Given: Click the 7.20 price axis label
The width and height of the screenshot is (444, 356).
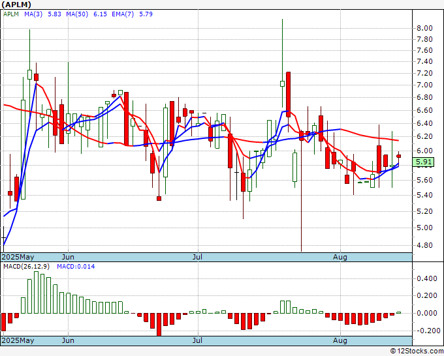Looking at the screenshot, I should [x=424, y=73].
